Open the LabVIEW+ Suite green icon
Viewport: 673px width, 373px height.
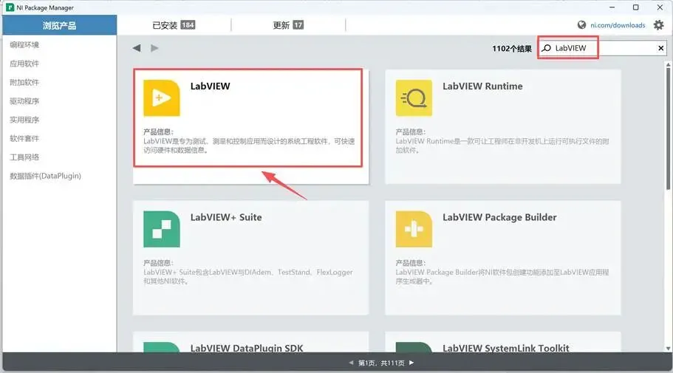tap(161, 229)
